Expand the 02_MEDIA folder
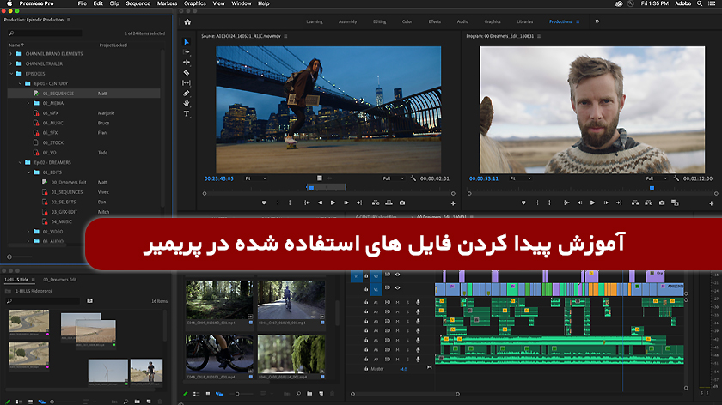Image resolution: width=722 pixels, height=405 pixels. 28,104
